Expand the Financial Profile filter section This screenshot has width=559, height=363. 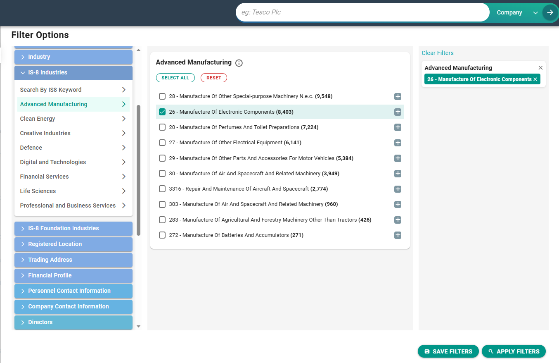[73, 275]
